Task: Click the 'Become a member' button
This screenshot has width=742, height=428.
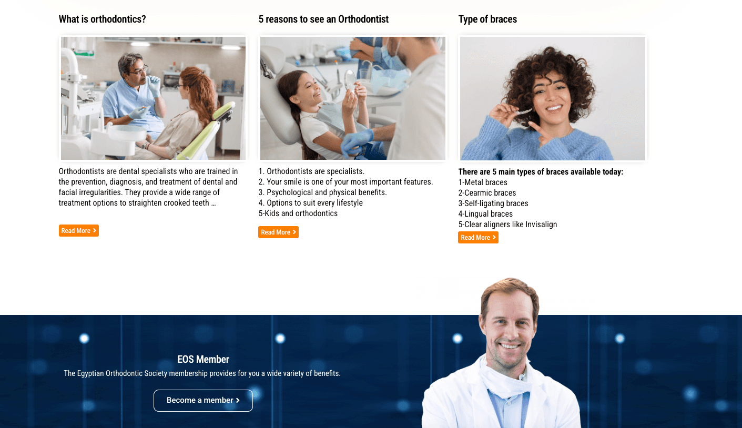Action: click(x=203, y=401)
